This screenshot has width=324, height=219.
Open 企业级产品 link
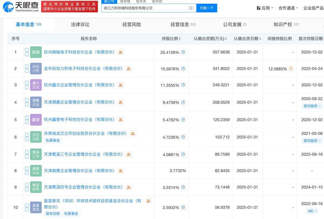click(x=313, y=8)
